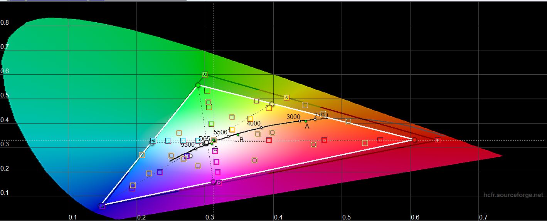
Task: Click the hcfr.sourceforge.net watermark text
Action: 513,195
